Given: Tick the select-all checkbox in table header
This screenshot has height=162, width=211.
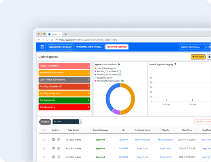Looking at the screenshot, I should click(x=44, y=130).
